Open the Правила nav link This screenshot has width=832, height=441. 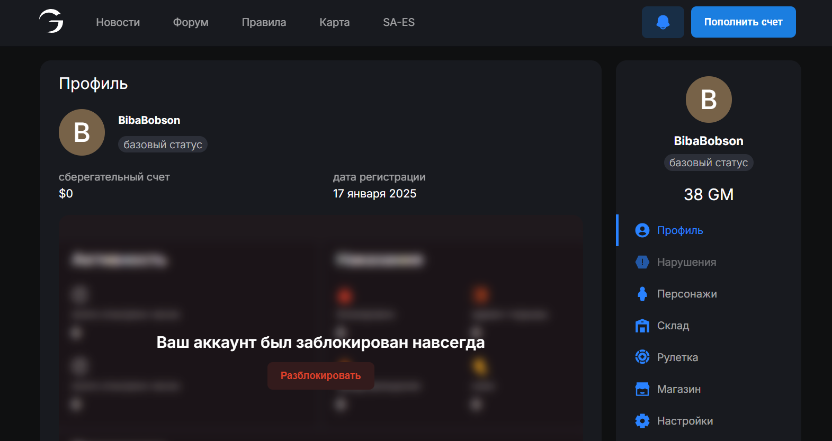[x=264, y=22]
